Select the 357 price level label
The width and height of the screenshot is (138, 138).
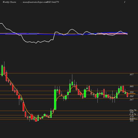132,75
